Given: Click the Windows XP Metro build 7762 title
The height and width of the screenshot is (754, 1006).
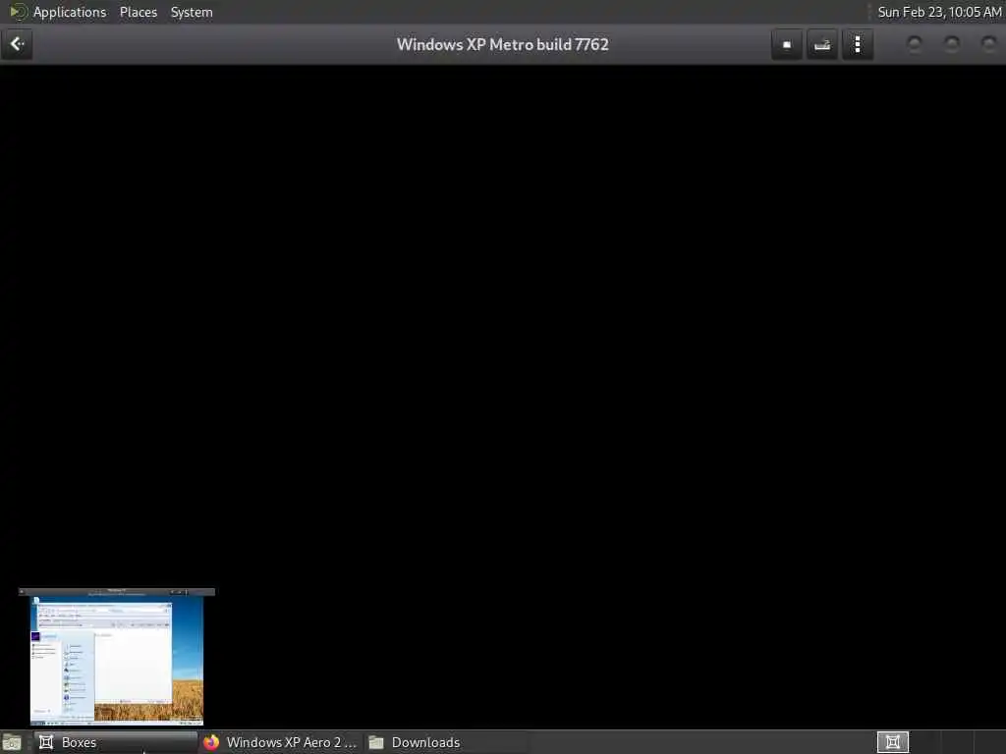Looking at the screenshot, I should pos(502,45).
